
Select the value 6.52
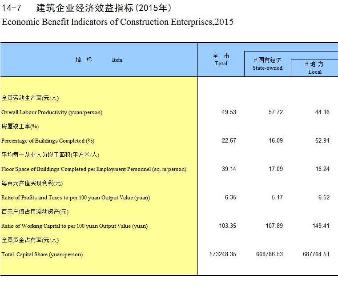[324, 198]
